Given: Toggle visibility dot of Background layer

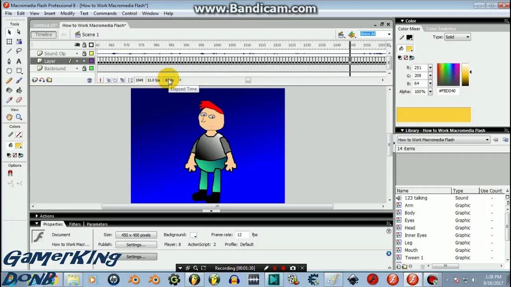Looking at the screenshot, I should (x=77, y=69).
